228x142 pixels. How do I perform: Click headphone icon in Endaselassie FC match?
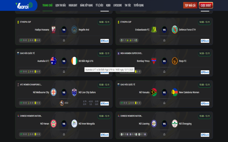pos(164,40)
